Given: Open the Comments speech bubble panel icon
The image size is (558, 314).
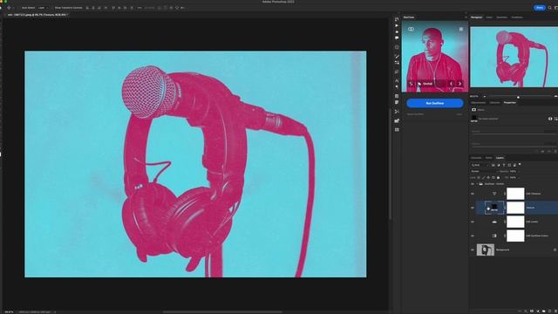Looking at the screenshot, I should [397, 38].
